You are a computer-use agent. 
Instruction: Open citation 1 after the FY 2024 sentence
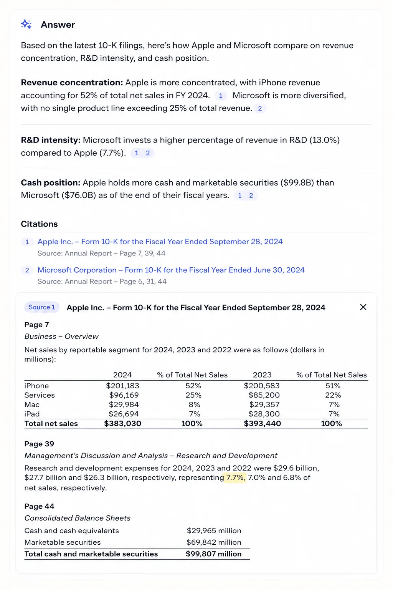[221, 96]
